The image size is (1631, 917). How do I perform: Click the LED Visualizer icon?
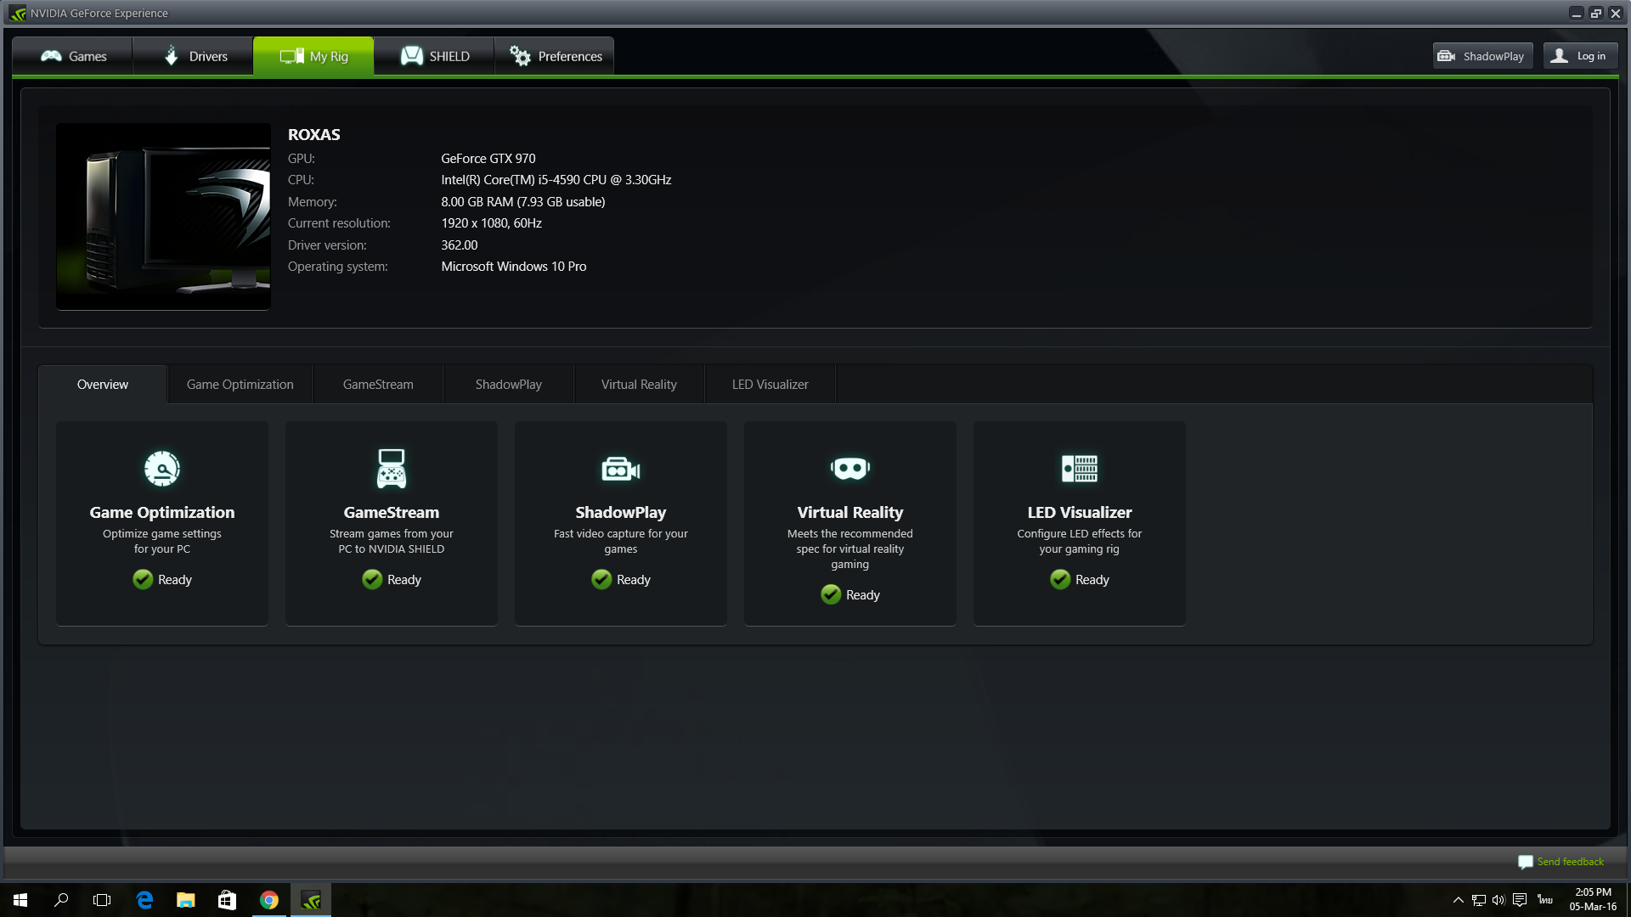pos(1079,469)
